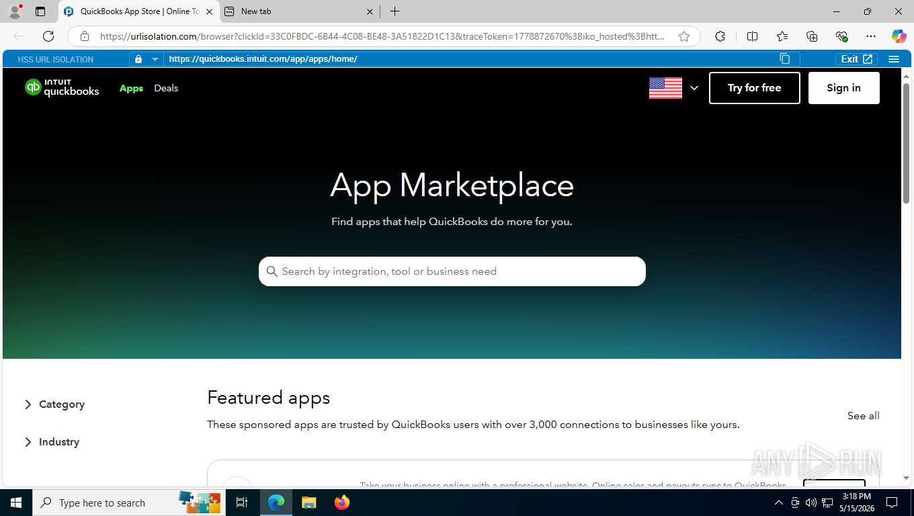Click the Try for free button
Image resolution: width=914 pixels, height=516 pixels.
(755, 88)
